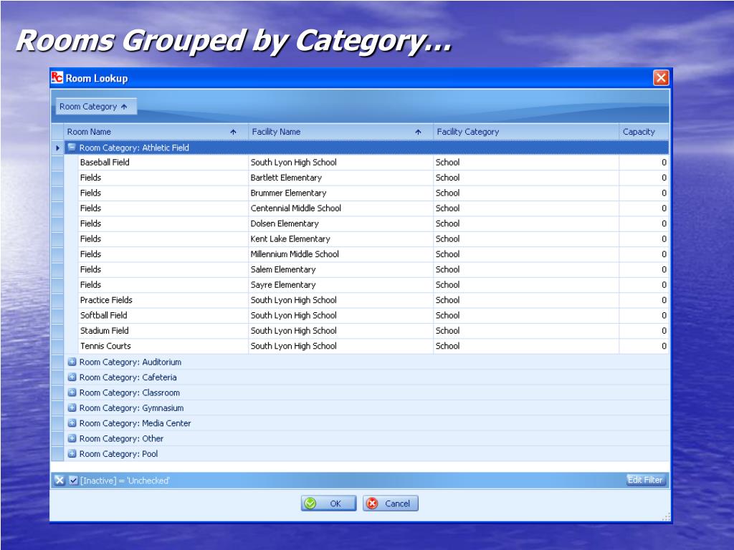Screen dimensions: 734x550
Task: Click the [Inactive] = 'Unchecked' filter text
Action: (x=125, y=481)
